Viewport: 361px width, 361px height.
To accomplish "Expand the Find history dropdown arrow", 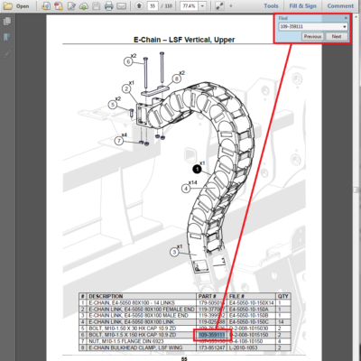I will click(345, 27).
